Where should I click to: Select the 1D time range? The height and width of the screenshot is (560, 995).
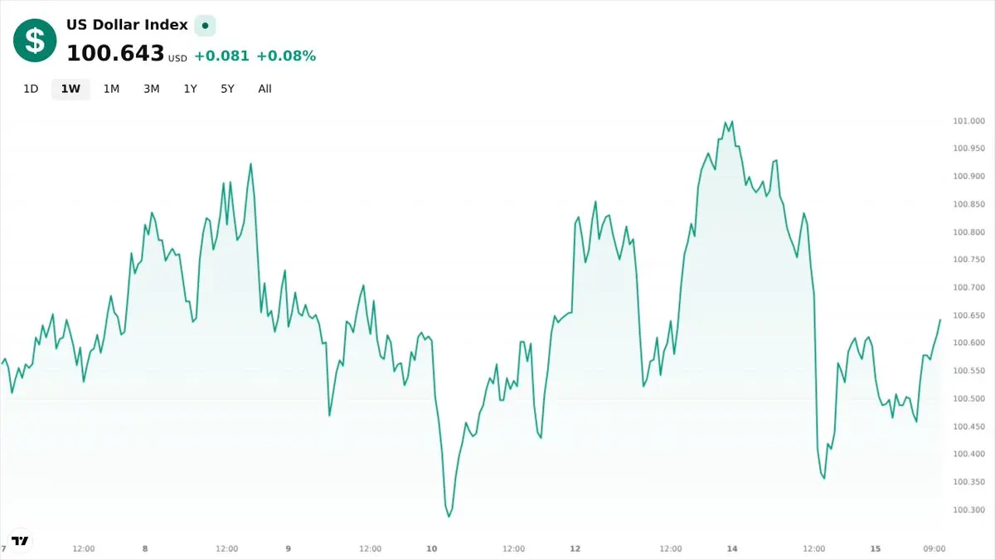tap(31, 89)
